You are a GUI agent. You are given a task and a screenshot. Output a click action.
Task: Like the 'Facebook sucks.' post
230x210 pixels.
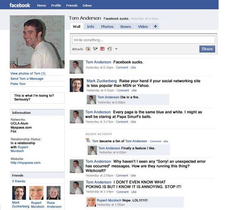(x=133, y=67)
